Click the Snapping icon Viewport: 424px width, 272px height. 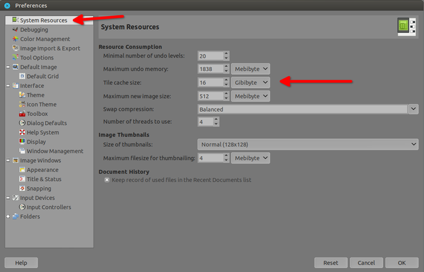tap(22, 188)
